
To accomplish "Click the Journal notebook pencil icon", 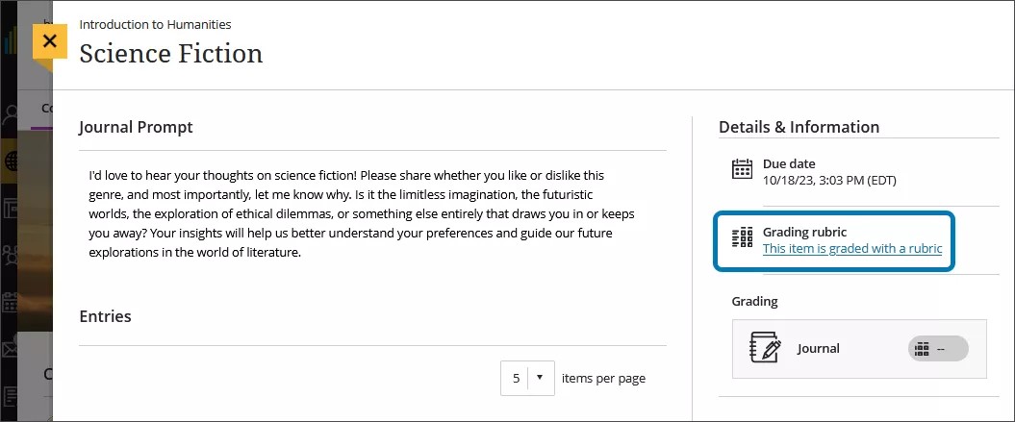I will [765, 348].
